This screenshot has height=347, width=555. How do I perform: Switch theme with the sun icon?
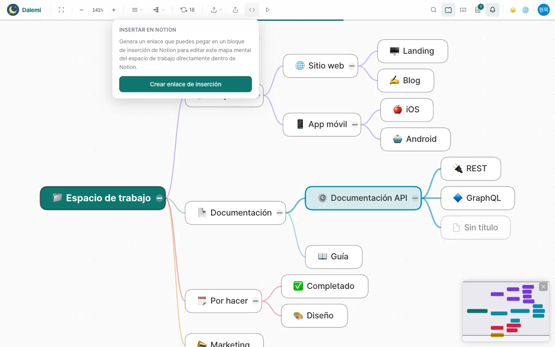pyautogui.click(x=513, y=10)
